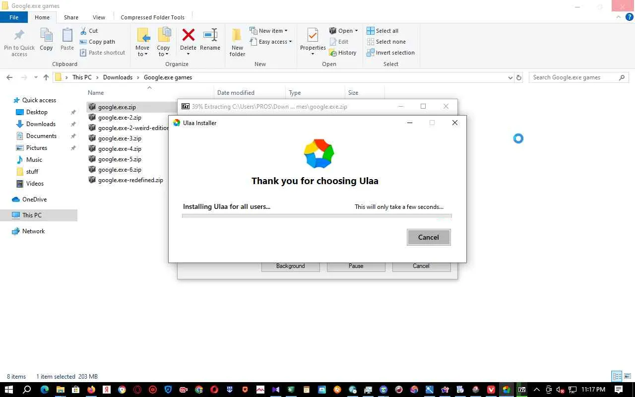635x397 pixels.
Task: Select the google.exe-3.zip file
Action: [x=120, y=138]
